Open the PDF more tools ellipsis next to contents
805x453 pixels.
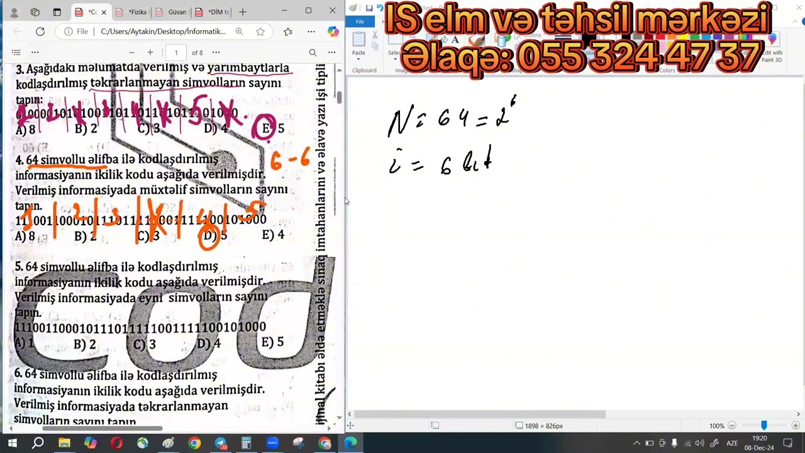click(x=35, y=53)
